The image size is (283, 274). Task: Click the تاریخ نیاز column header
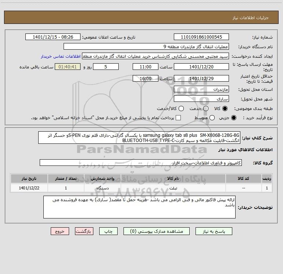[29, 179]
